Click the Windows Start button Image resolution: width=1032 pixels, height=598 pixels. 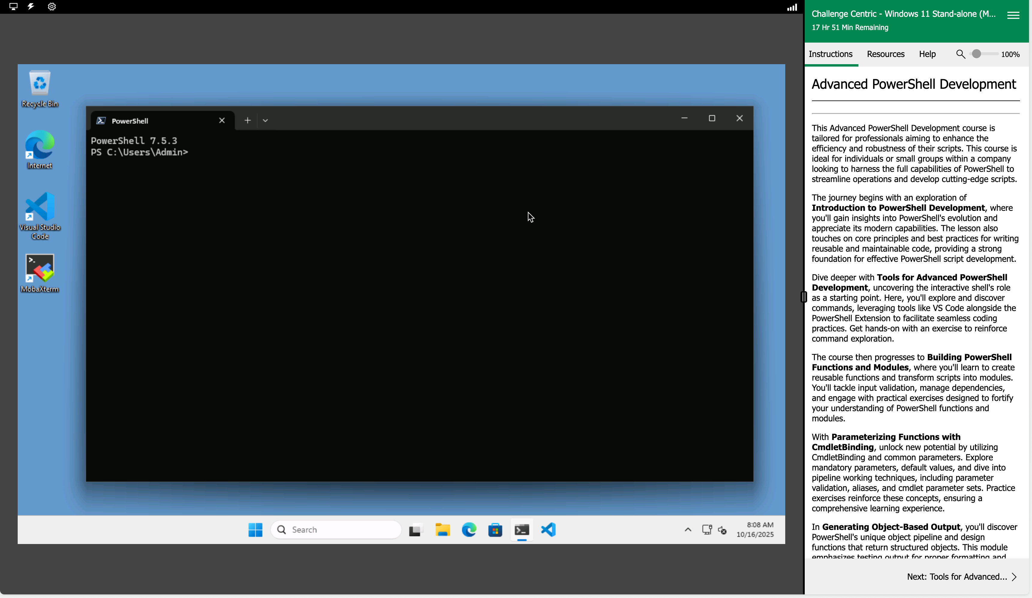pos(255,530)
